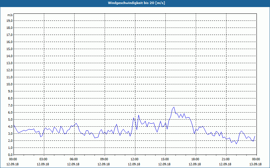Click the '12.09.18' date under first 00:00
The image size is (270, 168).
click(x=12, y=164)
